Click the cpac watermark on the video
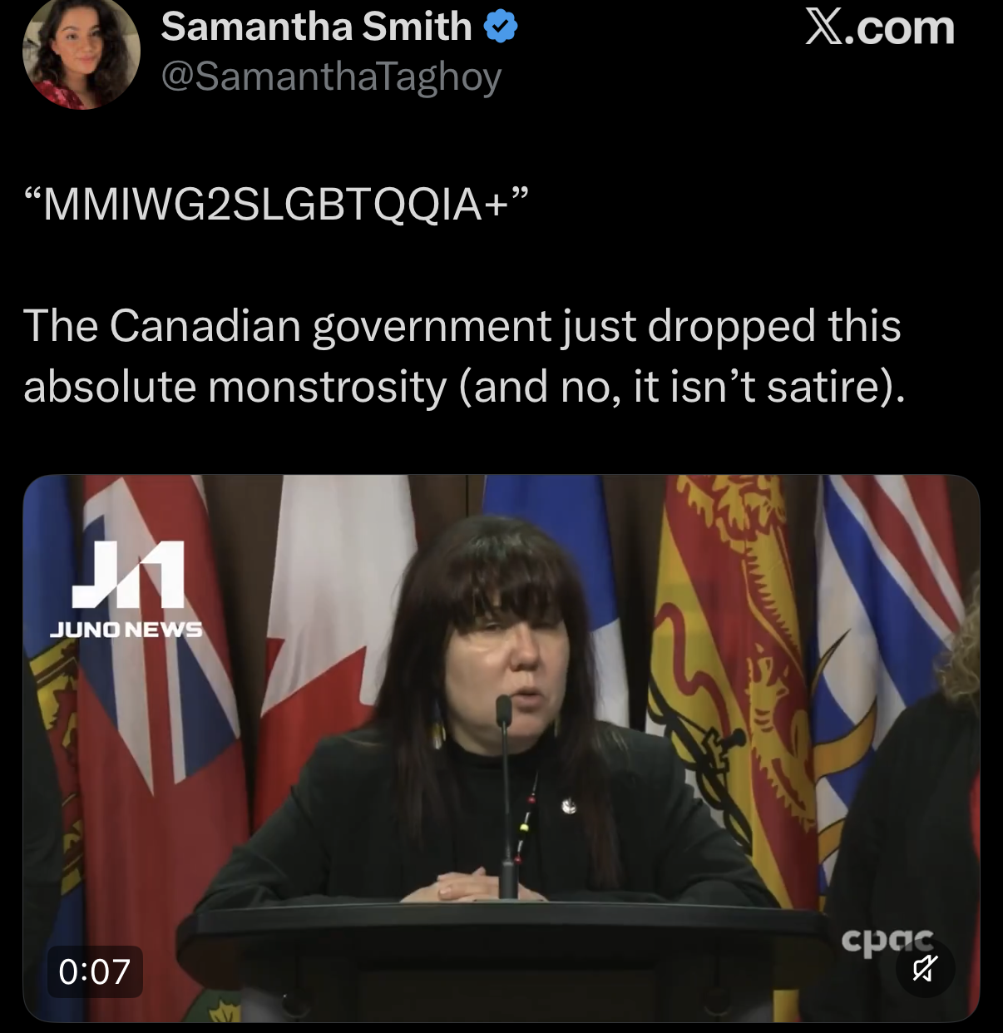Screen dimensions: 1003x1033 pos(887,942)
